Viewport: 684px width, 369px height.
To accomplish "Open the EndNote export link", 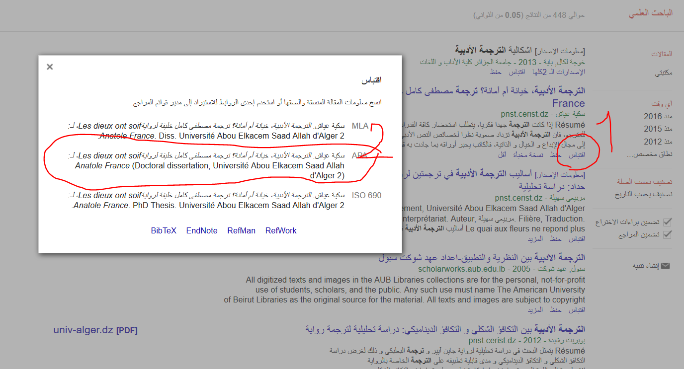I will (202, 230).
